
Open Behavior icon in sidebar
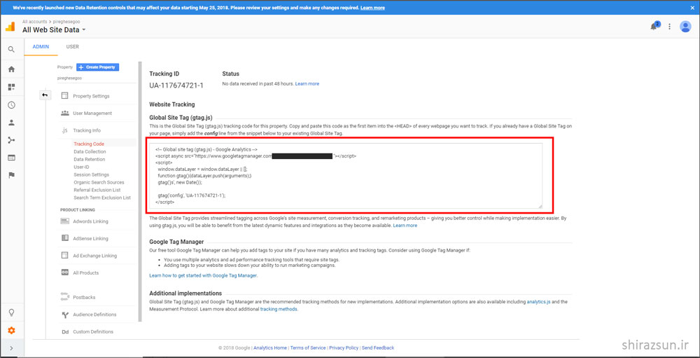click(x=12, y=158)
